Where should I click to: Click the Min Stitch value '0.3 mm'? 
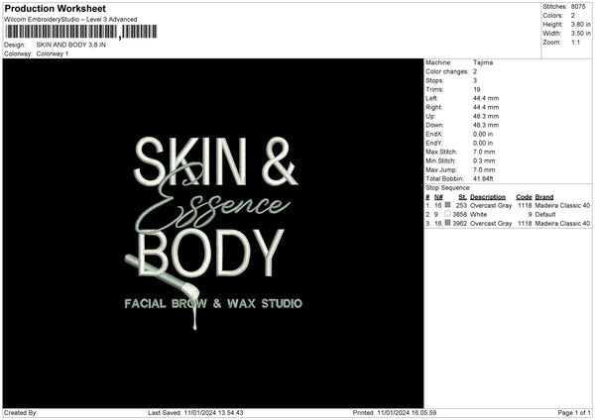click(484, 160)
